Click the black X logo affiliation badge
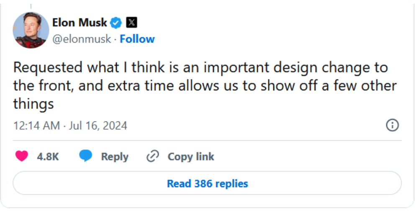The image size is (416, 211). click(131, 23)
